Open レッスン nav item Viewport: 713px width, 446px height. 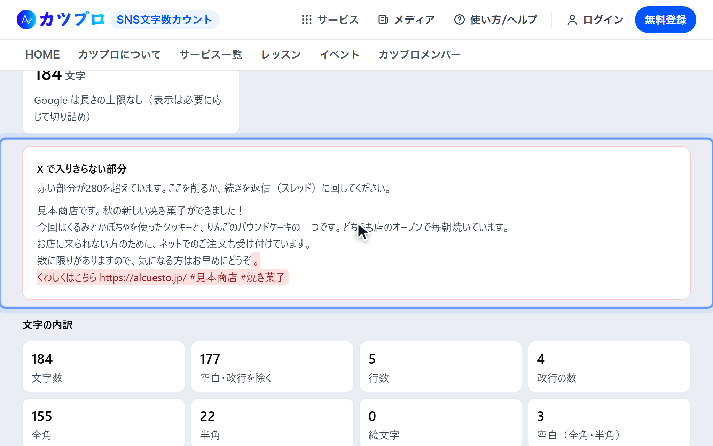click(281, 54)
